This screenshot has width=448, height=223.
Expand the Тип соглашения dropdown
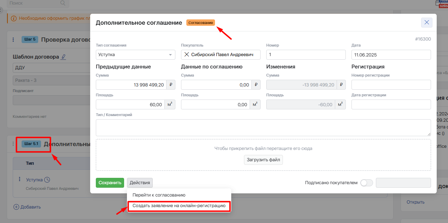tap(135, 55)
